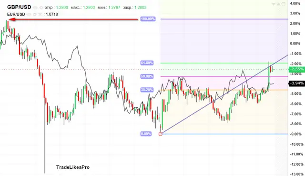This screenshot has width=305, height=176.
Task: Click open value 1.2800
Action: coord(62,8)
